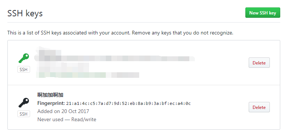The width and height of the screenshot is (291, 136).
Task: Delete the 啊加加啊加 SSH key
Action: pos(259,107)
